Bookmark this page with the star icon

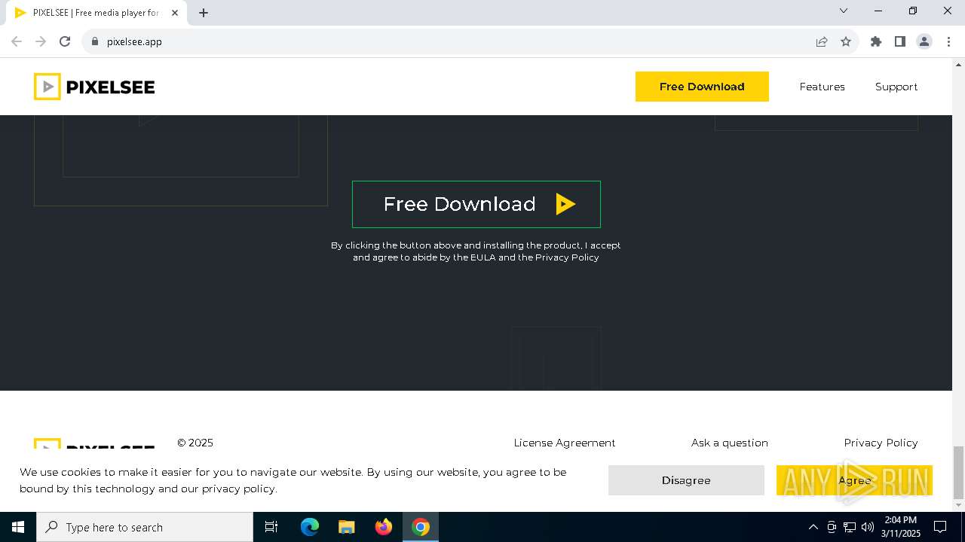846,41
